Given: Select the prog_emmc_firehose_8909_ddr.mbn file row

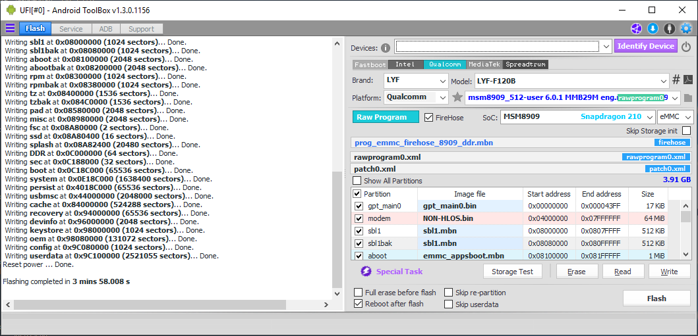Looking at the screenshot, I should click(x=521, y=143).
